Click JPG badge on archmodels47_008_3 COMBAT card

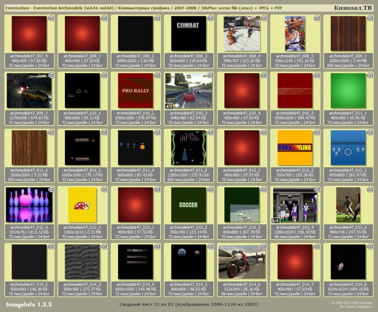pos(210,18)
